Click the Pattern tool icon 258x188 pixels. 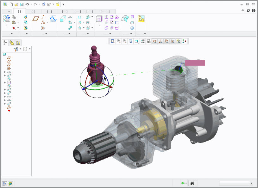99,19
